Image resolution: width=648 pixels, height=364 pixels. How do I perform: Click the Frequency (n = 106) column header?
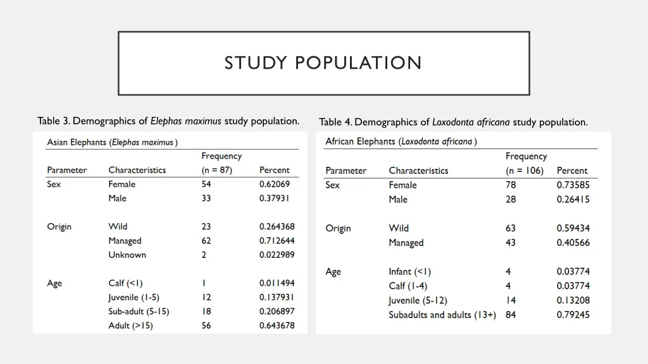pyautogui.click(x=525, y=163)
